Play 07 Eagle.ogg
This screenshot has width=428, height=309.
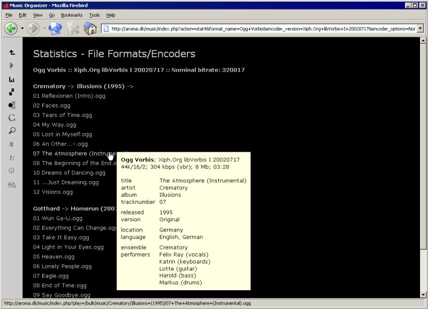click(51, 276)
